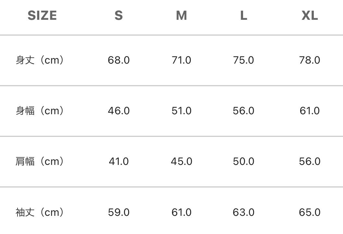Click the 身丈（cm） row label
This screenshot has height=234, width=343.
pos(40,60)
